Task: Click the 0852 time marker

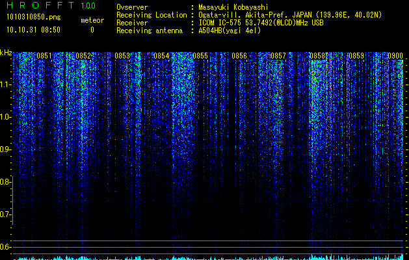Action: coord(83,56)
